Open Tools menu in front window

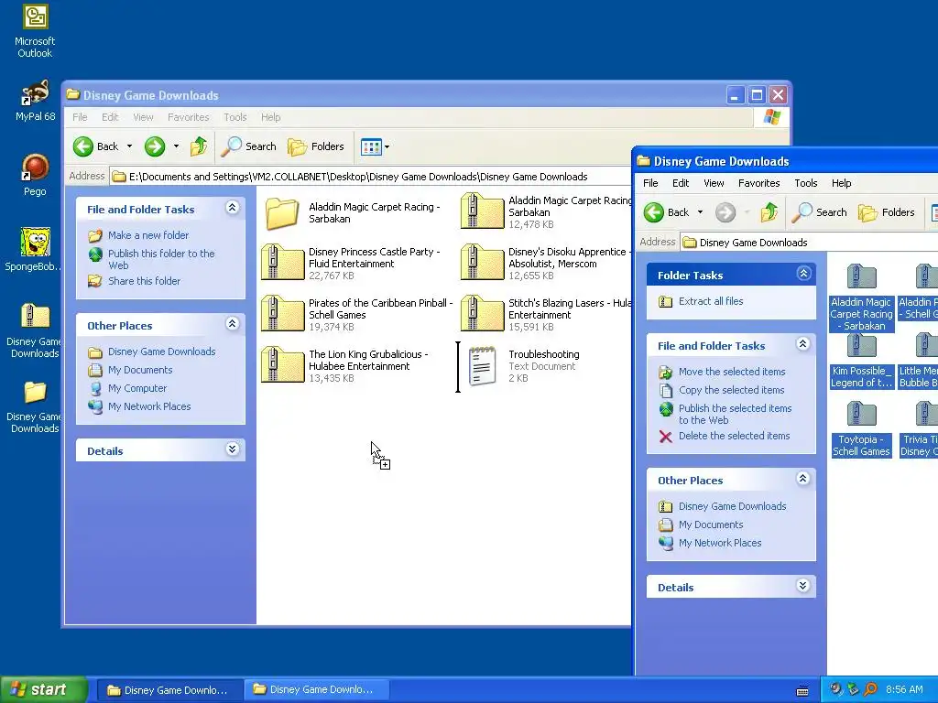coord(806,183)
